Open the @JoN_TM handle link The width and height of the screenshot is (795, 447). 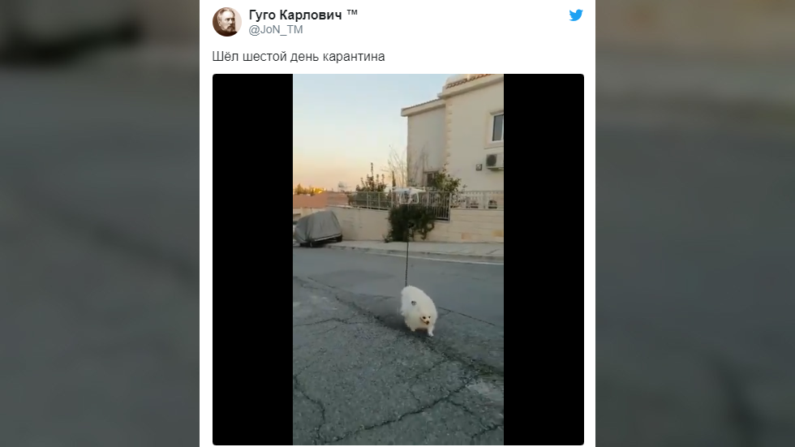tap(276, 30)
